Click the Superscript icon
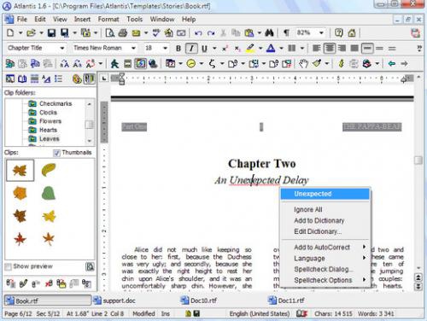This screenshot has height=321, width=427. click(x=225, y=49)
